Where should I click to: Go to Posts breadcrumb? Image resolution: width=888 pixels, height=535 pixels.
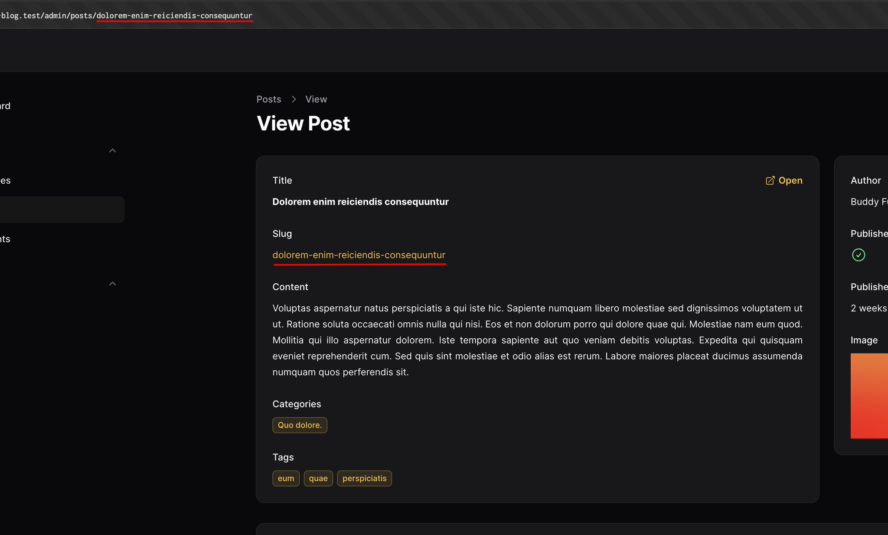point(268,99)
